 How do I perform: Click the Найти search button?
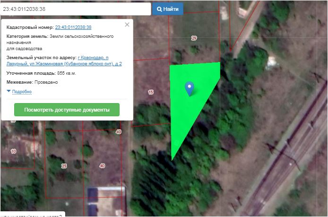pos(168,9)
